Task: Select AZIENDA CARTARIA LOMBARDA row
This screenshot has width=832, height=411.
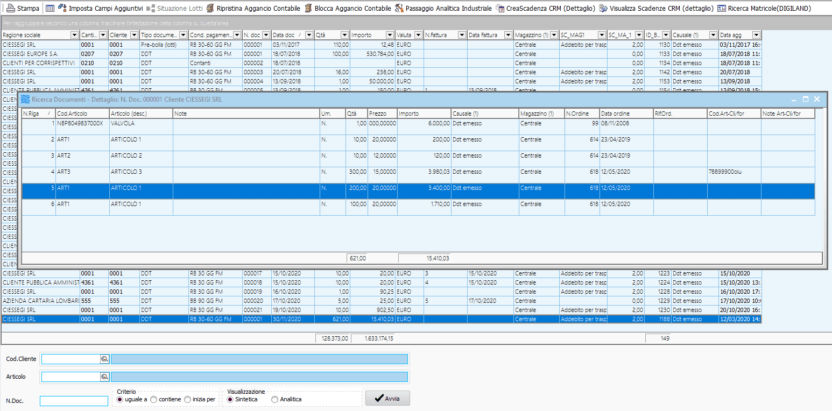Action: [381, 301]
